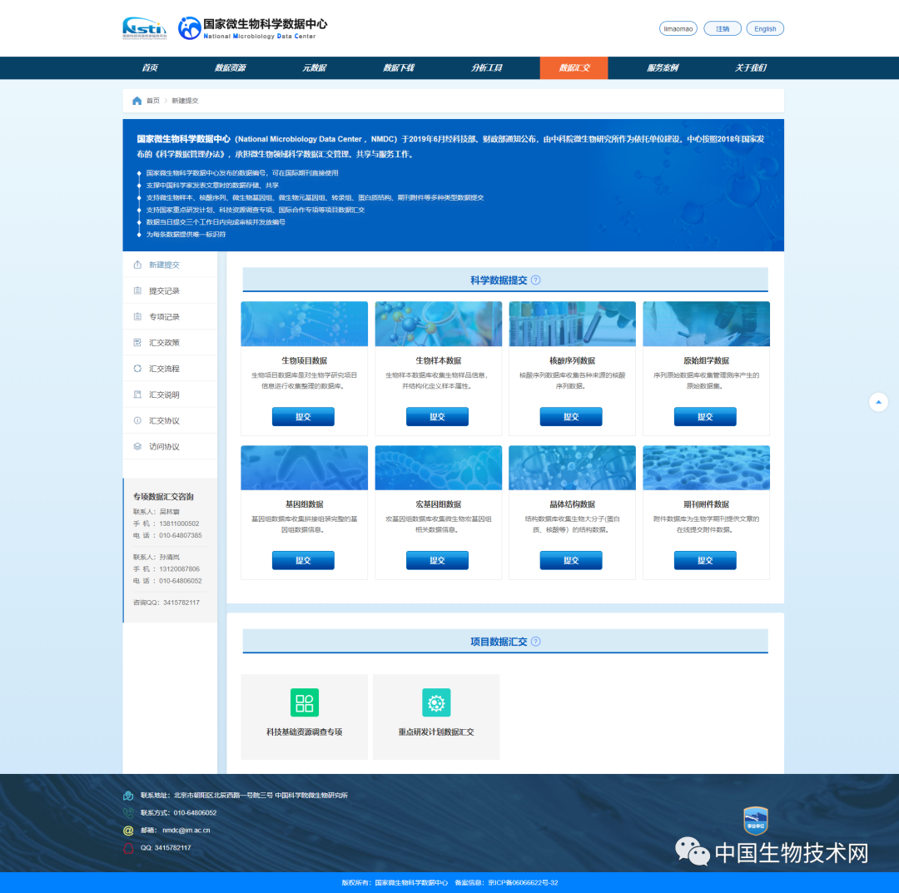This screenshot has height=893, width=899.
Task: Open 访问协议 sidebar item
Action: (x=164, y=447)
